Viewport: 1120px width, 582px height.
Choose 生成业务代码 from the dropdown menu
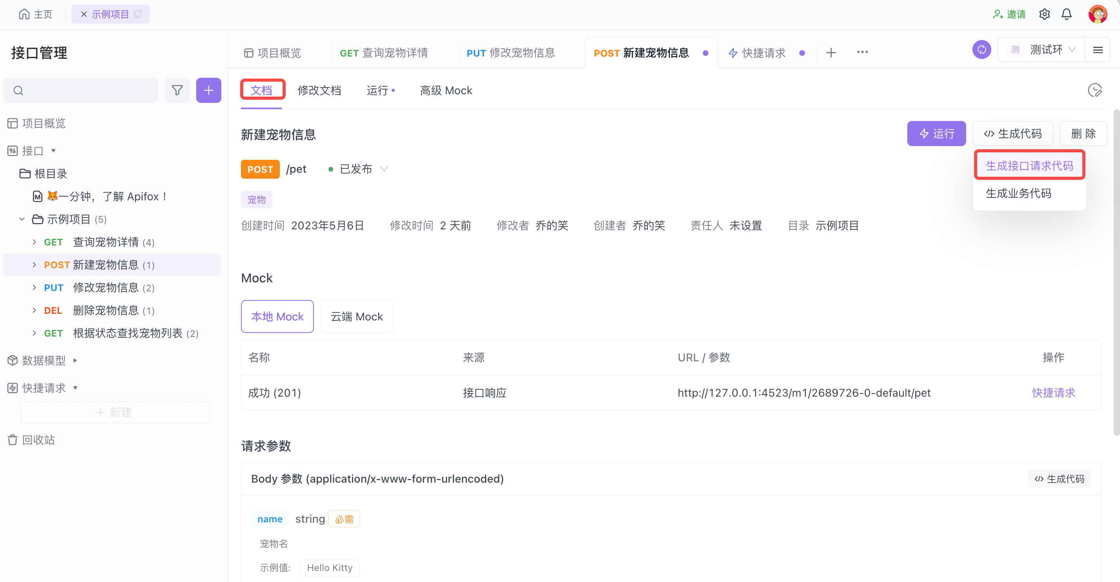click(1018, 193)
